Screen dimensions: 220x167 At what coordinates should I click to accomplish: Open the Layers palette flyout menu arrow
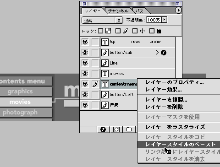tap(178, 11)
